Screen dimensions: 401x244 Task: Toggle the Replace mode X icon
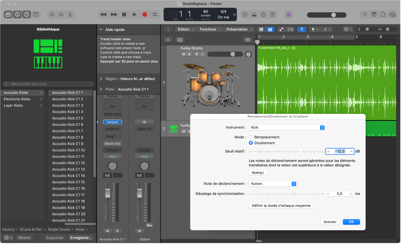click(x=245, y=14)
